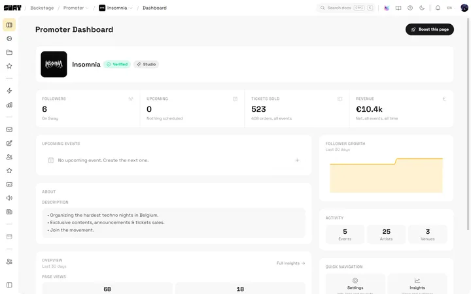Viewport: 471px width, 294px height.
Task: Click the help question mark icon
Action: coord(410,8)
